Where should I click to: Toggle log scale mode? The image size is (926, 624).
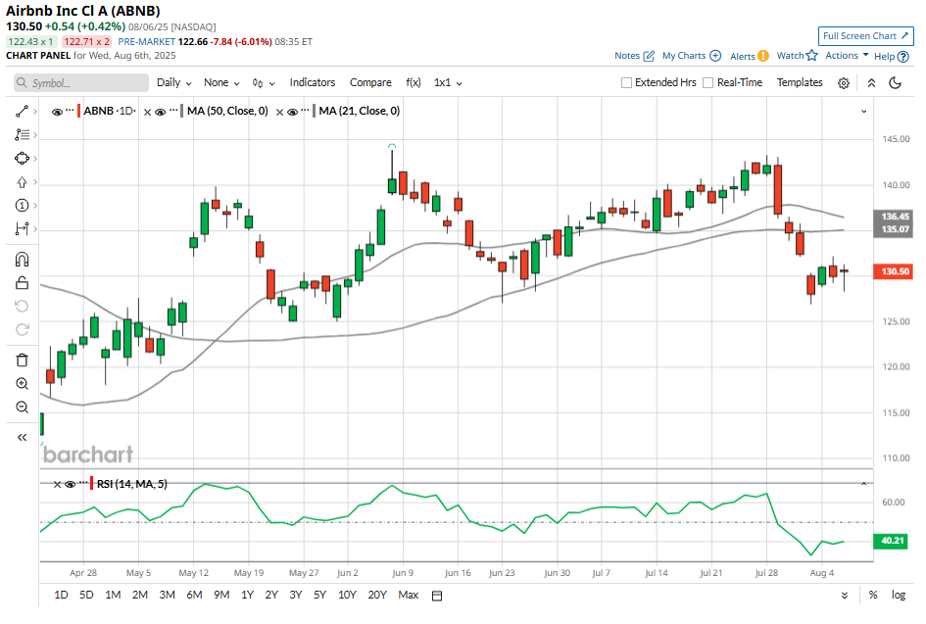click(899, 595)
